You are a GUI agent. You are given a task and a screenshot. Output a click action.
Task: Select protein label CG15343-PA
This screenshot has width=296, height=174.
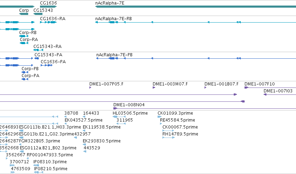coord(48,55)
